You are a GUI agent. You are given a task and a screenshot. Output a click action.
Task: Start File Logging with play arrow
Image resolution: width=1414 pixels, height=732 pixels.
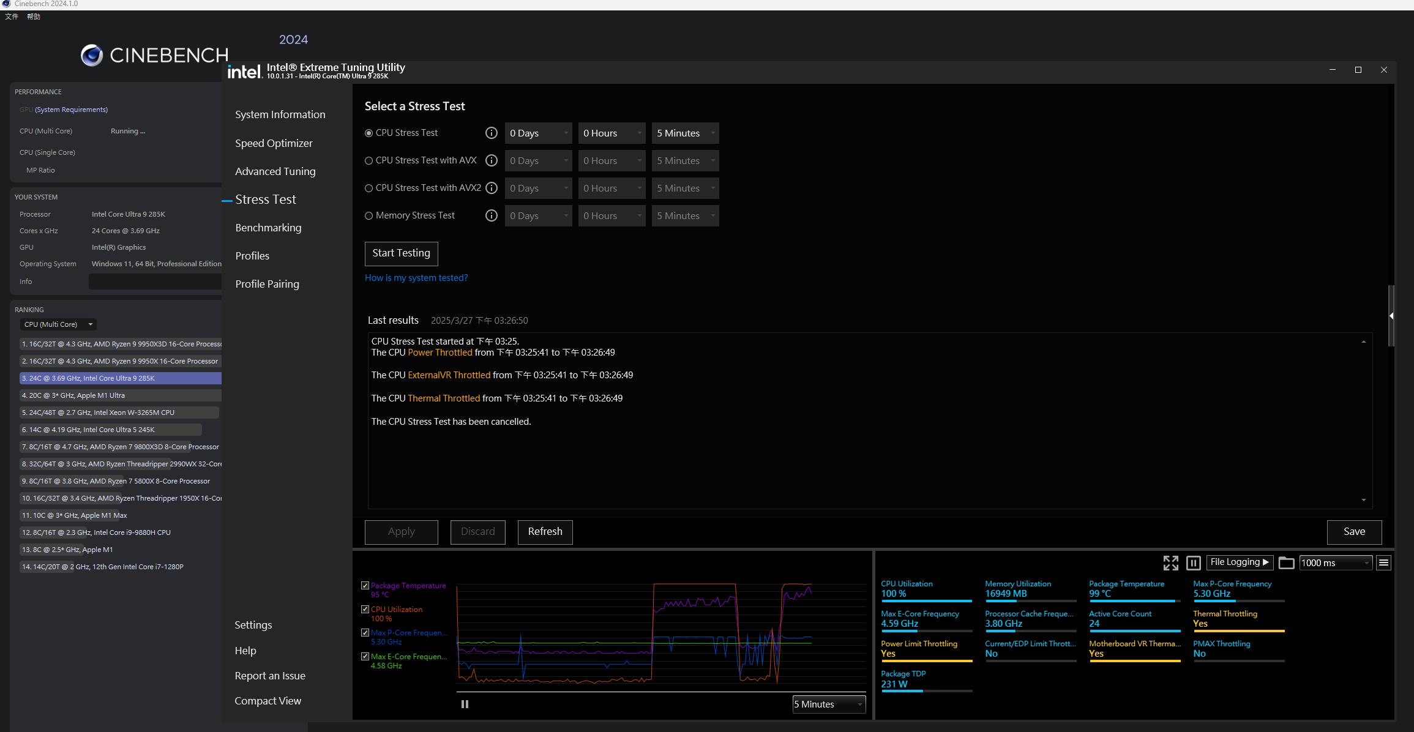pos(1240,562)
